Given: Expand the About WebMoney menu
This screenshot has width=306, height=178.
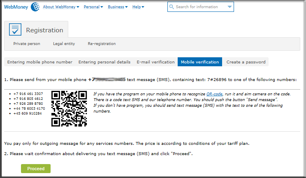Looking at the screenshot, I should click(61, 7).
